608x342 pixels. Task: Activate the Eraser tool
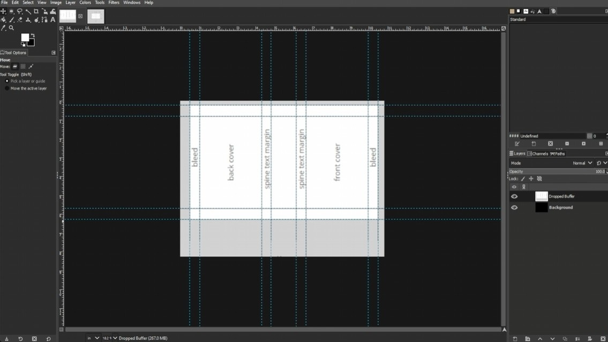point(20,19)
